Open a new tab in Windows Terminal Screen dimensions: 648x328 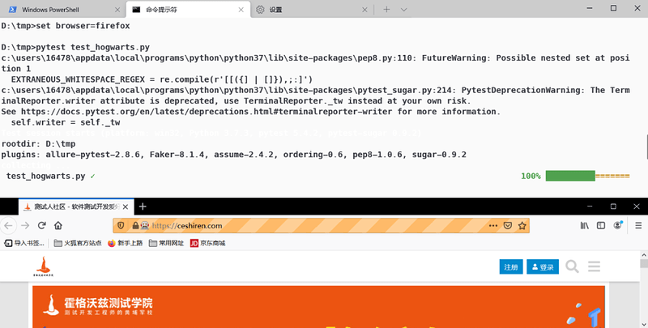tap(386, 9)
